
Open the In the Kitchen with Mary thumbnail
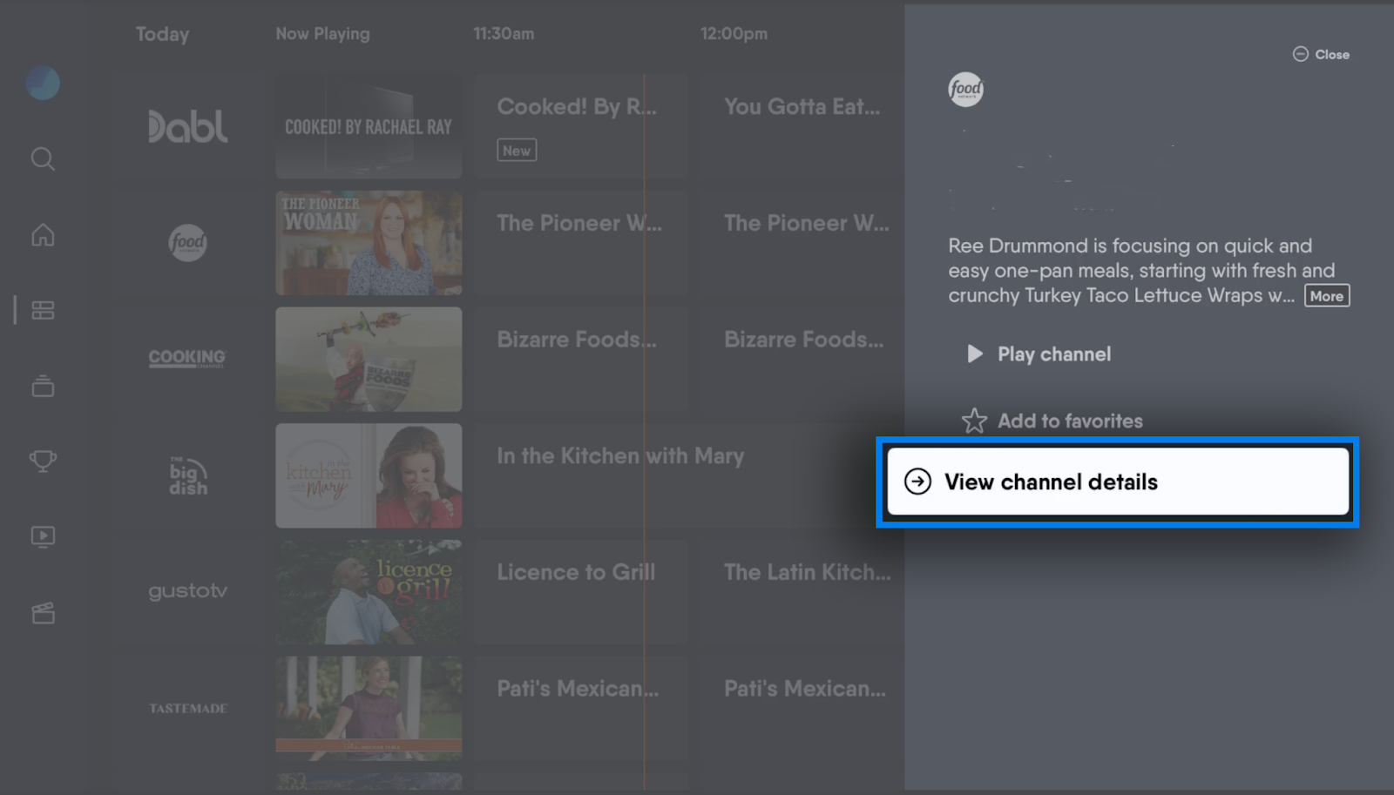click(369, 475)
